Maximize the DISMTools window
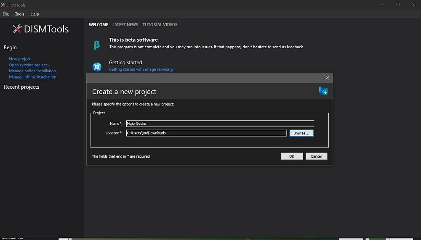 [x=398, y=5]
